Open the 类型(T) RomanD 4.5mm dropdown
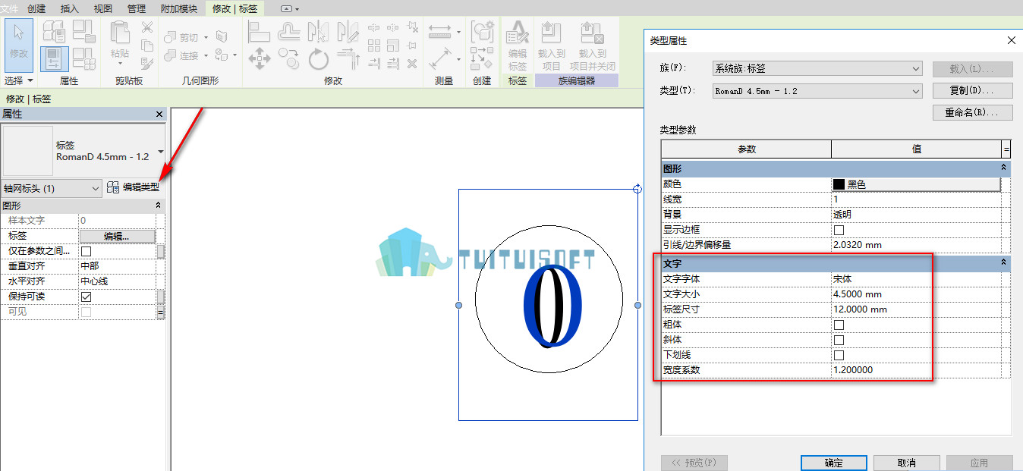Image resolution: width=1023 pixels, height=471 pixels. click(817, 91)
